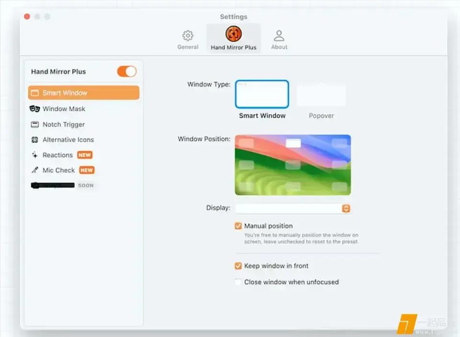The image size is (460, 337).
Task: Click the NEW badge next to Reactions
Action: pyautogui.click(x=85, y=155)
